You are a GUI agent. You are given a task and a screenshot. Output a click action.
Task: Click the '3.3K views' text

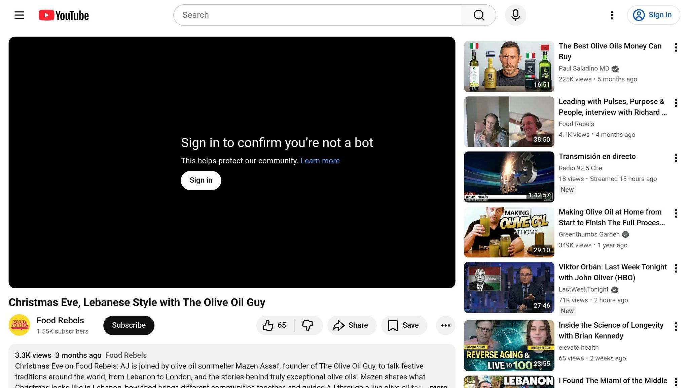(x=33, y=355)
